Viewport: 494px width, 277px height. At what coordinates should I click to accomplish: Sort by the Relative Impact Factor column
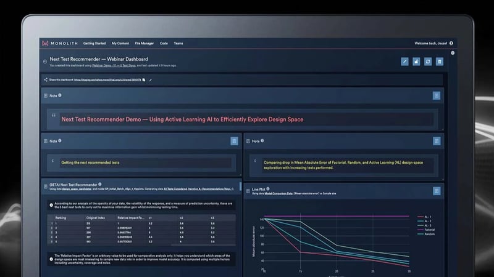(130, 218)
